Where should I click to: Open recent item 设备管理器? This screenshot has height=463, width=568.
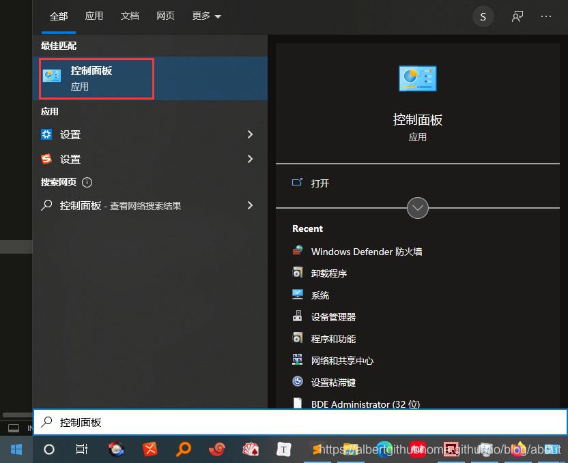point(333,317)
